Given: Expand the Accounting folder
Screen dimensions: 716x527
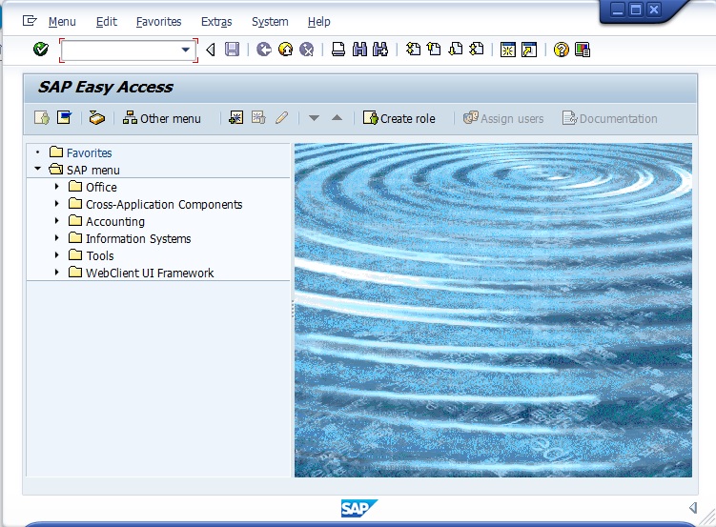Looking at the screenshot, I should click(57, 221).
